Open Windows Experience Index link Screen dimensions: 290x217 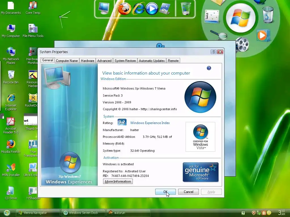(150, 123)
